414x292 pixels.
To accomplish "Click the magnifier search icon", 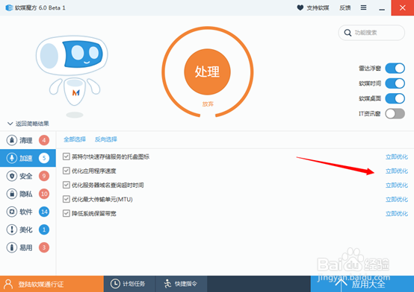I will coord(347,33).
